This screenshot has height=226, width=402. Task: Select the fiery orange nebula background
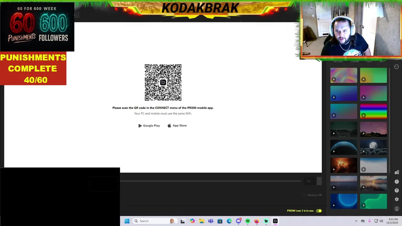(x=344, y=165)
